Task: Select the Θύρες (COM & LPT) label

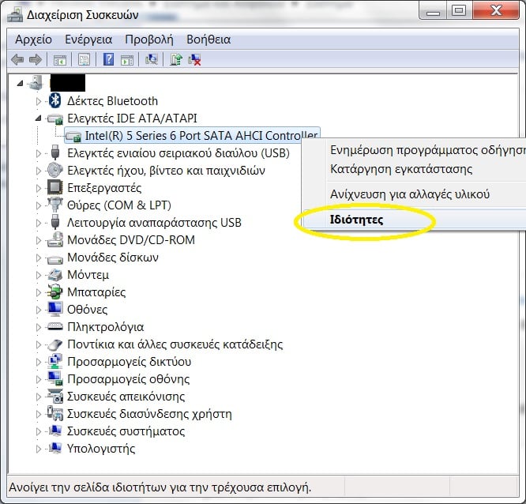Action: pos(119,205)
